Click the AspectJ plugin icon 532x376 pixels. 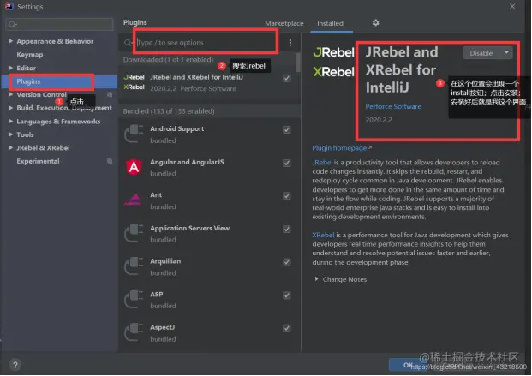click(134, 332)
